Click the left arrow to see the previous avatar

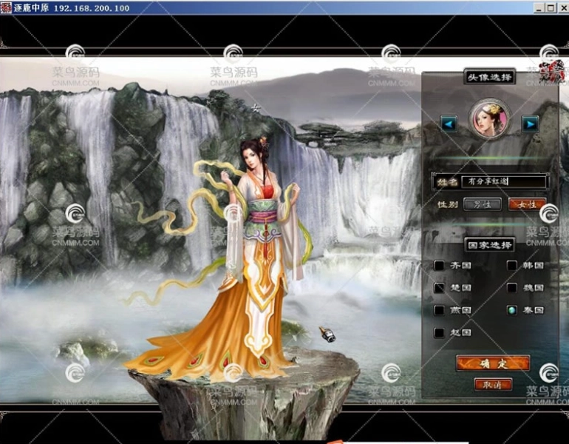click(449, 124)
